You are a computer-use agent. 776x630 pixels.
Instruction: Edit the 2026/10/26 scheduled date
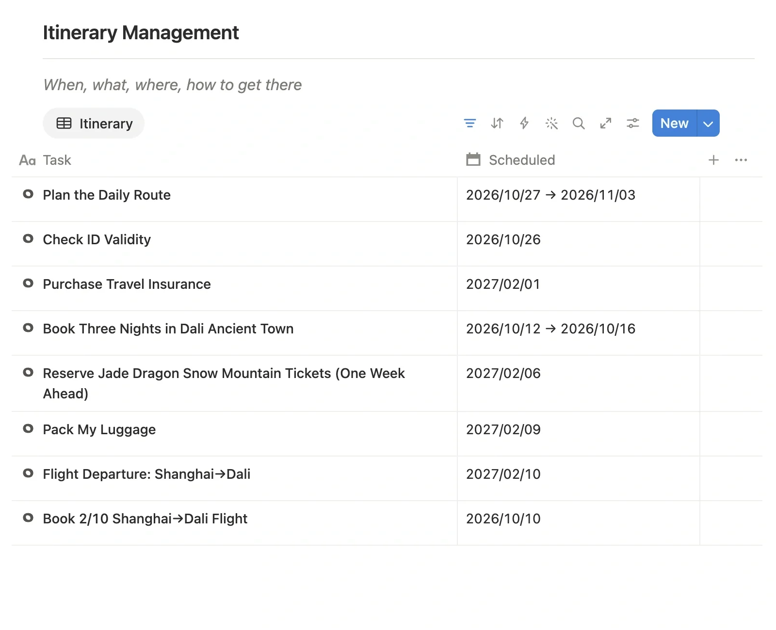tap(503, 239)
